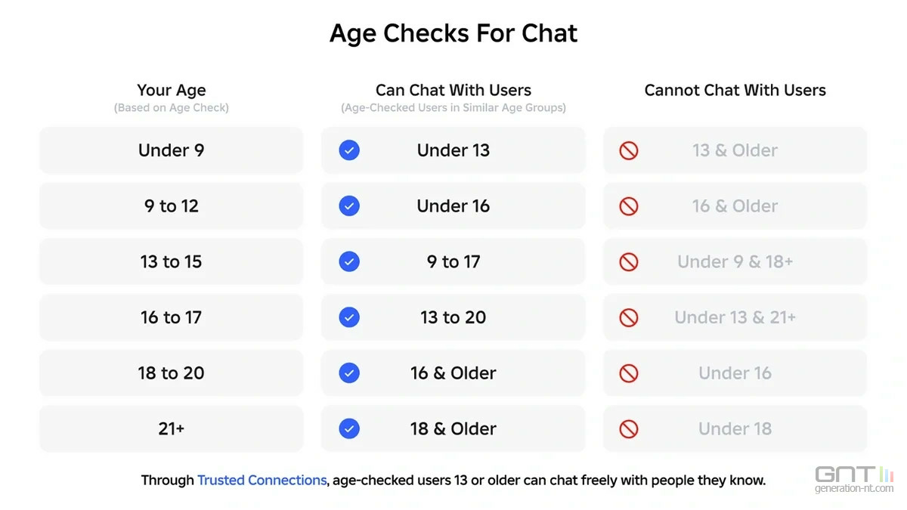Select the 18 to 20 age cell

click(x=172, y=373)
